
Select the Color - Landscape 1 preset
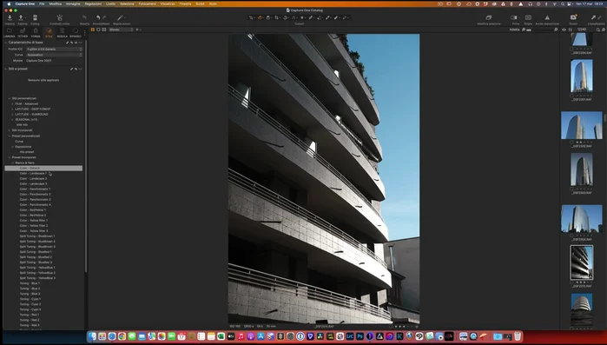pyautogui.click(x=33, y=174)
